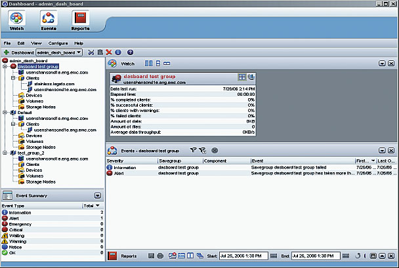
Task: Open the File menu
Action: pos(7,43)
